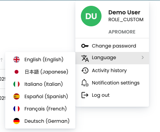Expand the Language submenu chevron
Screen dimensions: 160x132
(x=142, y=57)
